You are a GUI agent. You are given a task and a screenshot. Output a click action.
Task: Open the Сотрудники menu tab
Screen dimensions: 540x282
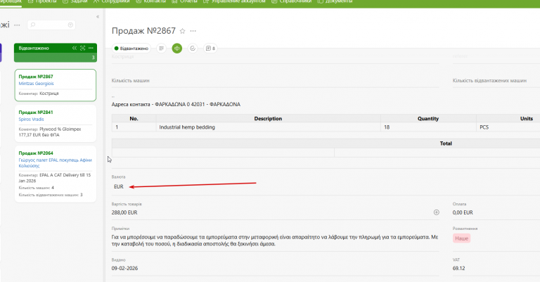pos(112,1)
